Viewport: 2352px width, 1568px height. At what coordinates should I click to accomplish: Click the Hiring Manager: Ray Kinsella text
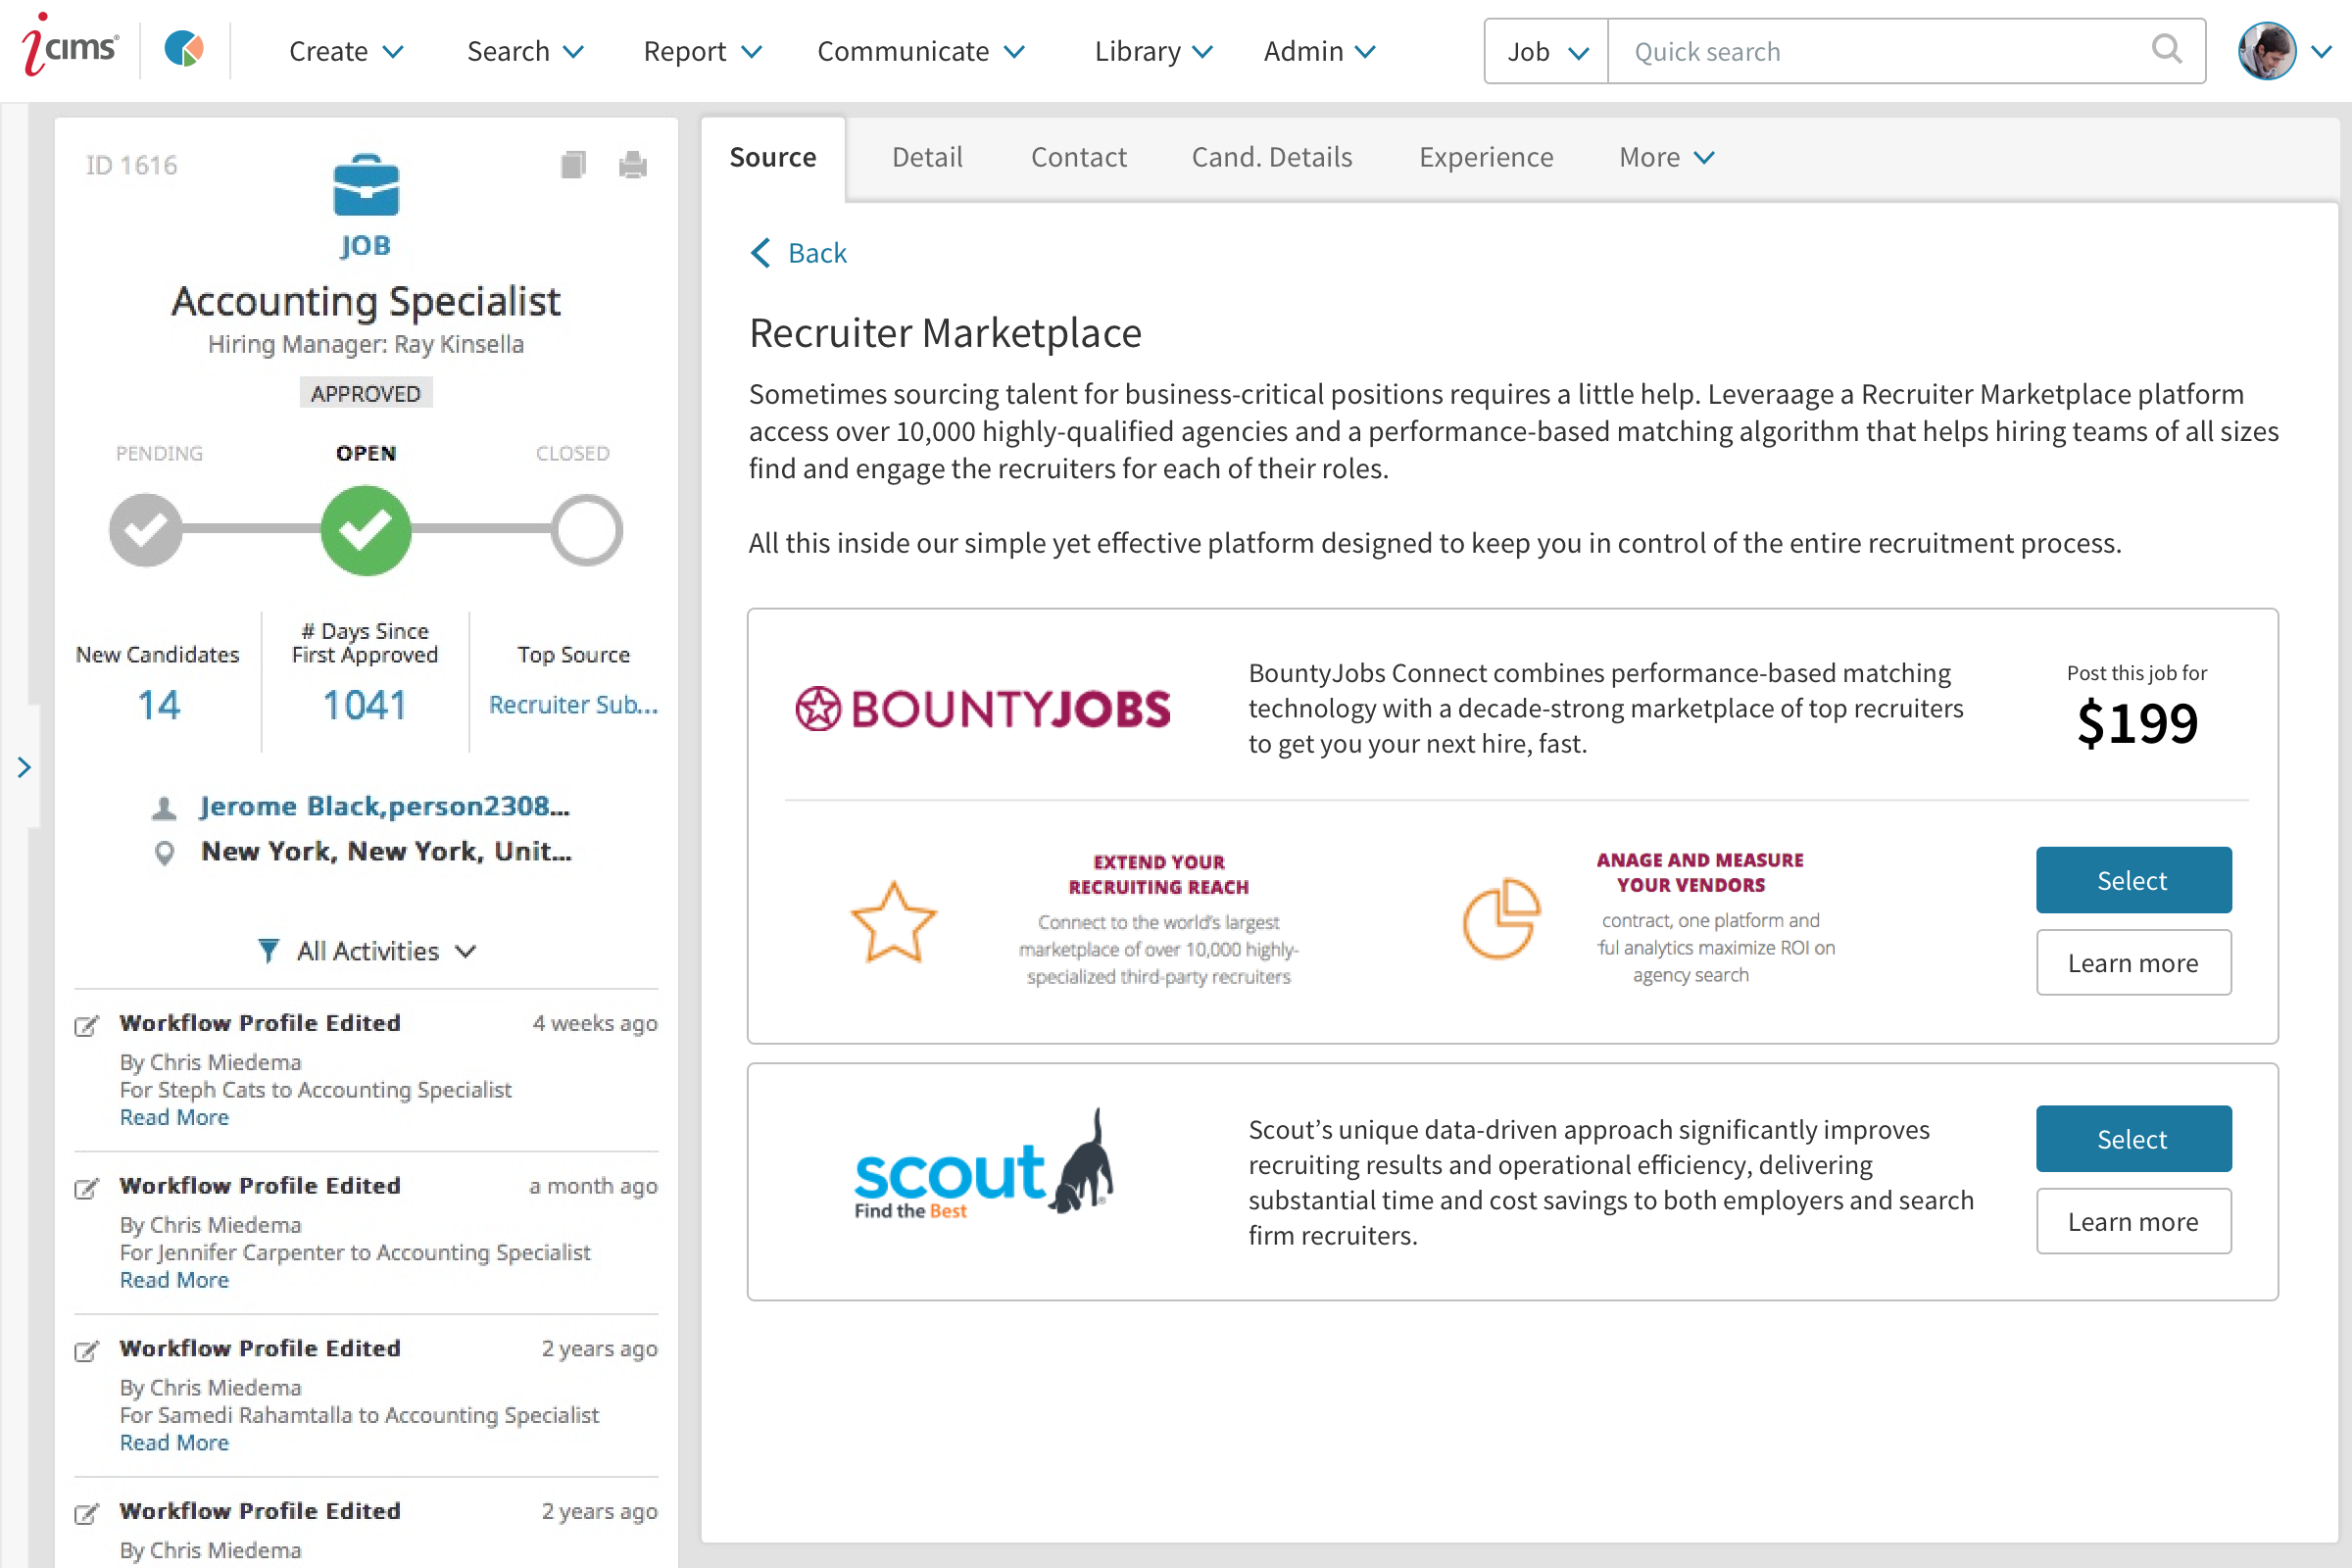[x=366, y=344]
